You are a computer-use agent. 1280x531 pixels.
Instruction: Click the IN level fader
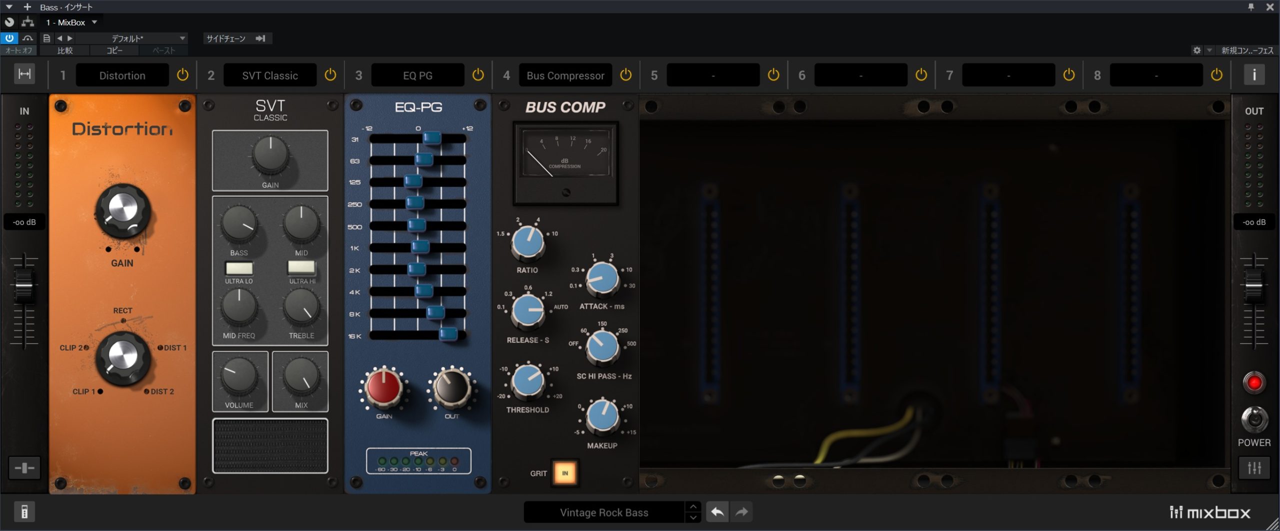[x=23, y=286]
